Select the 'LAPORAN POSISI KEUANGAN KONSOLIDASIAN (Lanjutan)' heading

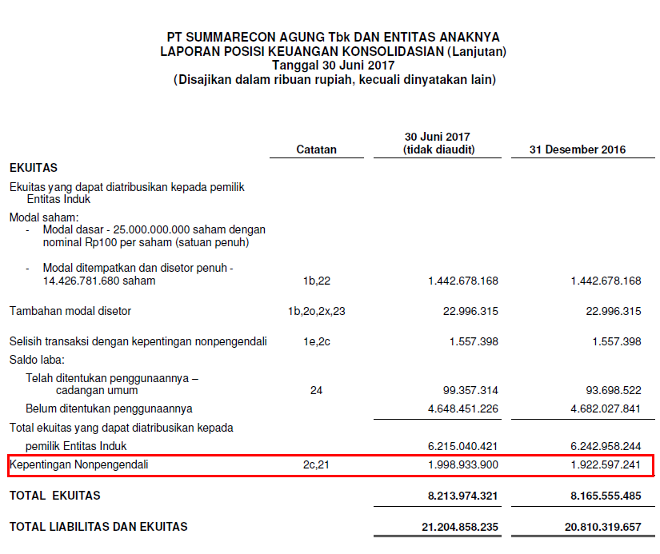(x=333, y=51)
